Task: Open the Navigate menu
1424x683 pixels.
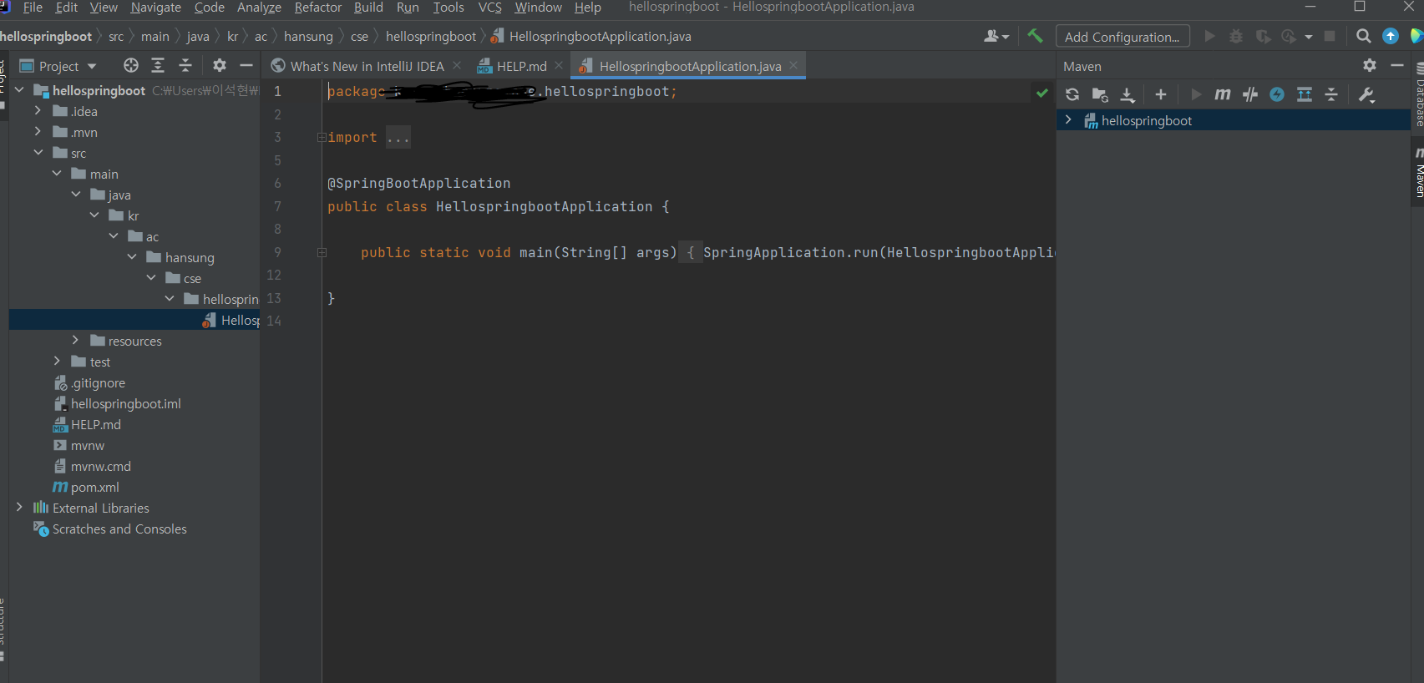Action: coord(155,8)
